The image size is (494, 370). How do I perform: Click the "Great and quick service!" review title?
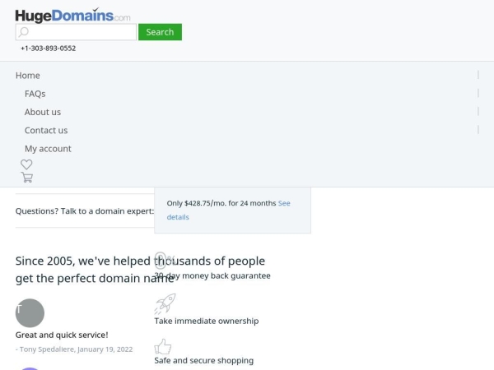62,335
